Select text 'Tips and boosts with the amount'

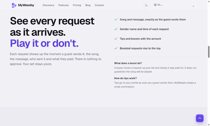click(140, 39)
